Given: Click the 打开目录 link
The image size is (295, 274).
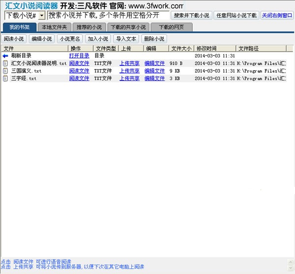Looking at the screenshot, I should tap(79, 56).
